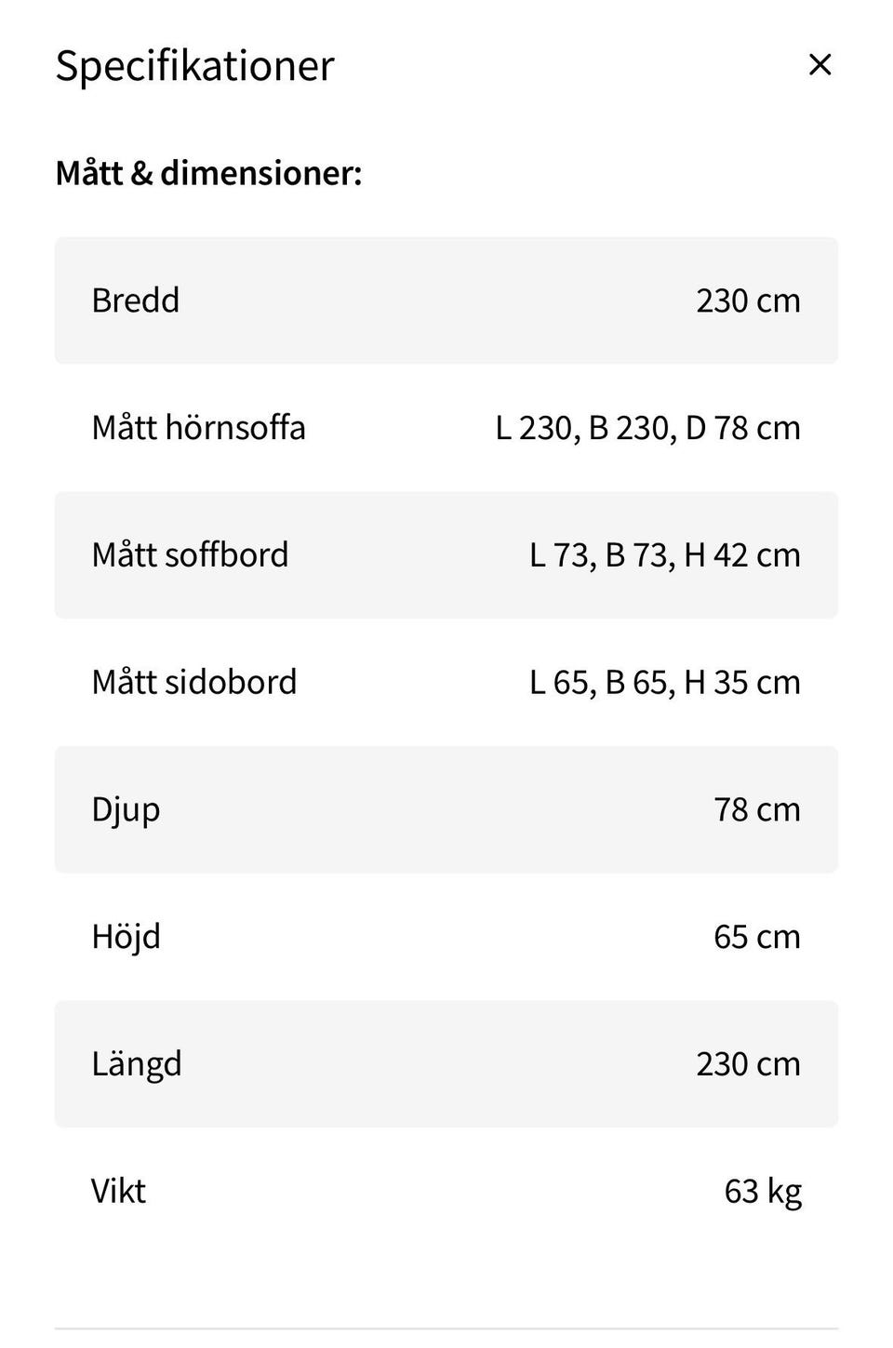
Task: Click the Vikt value 63 kg
Action: click(x=763, y=1191)
